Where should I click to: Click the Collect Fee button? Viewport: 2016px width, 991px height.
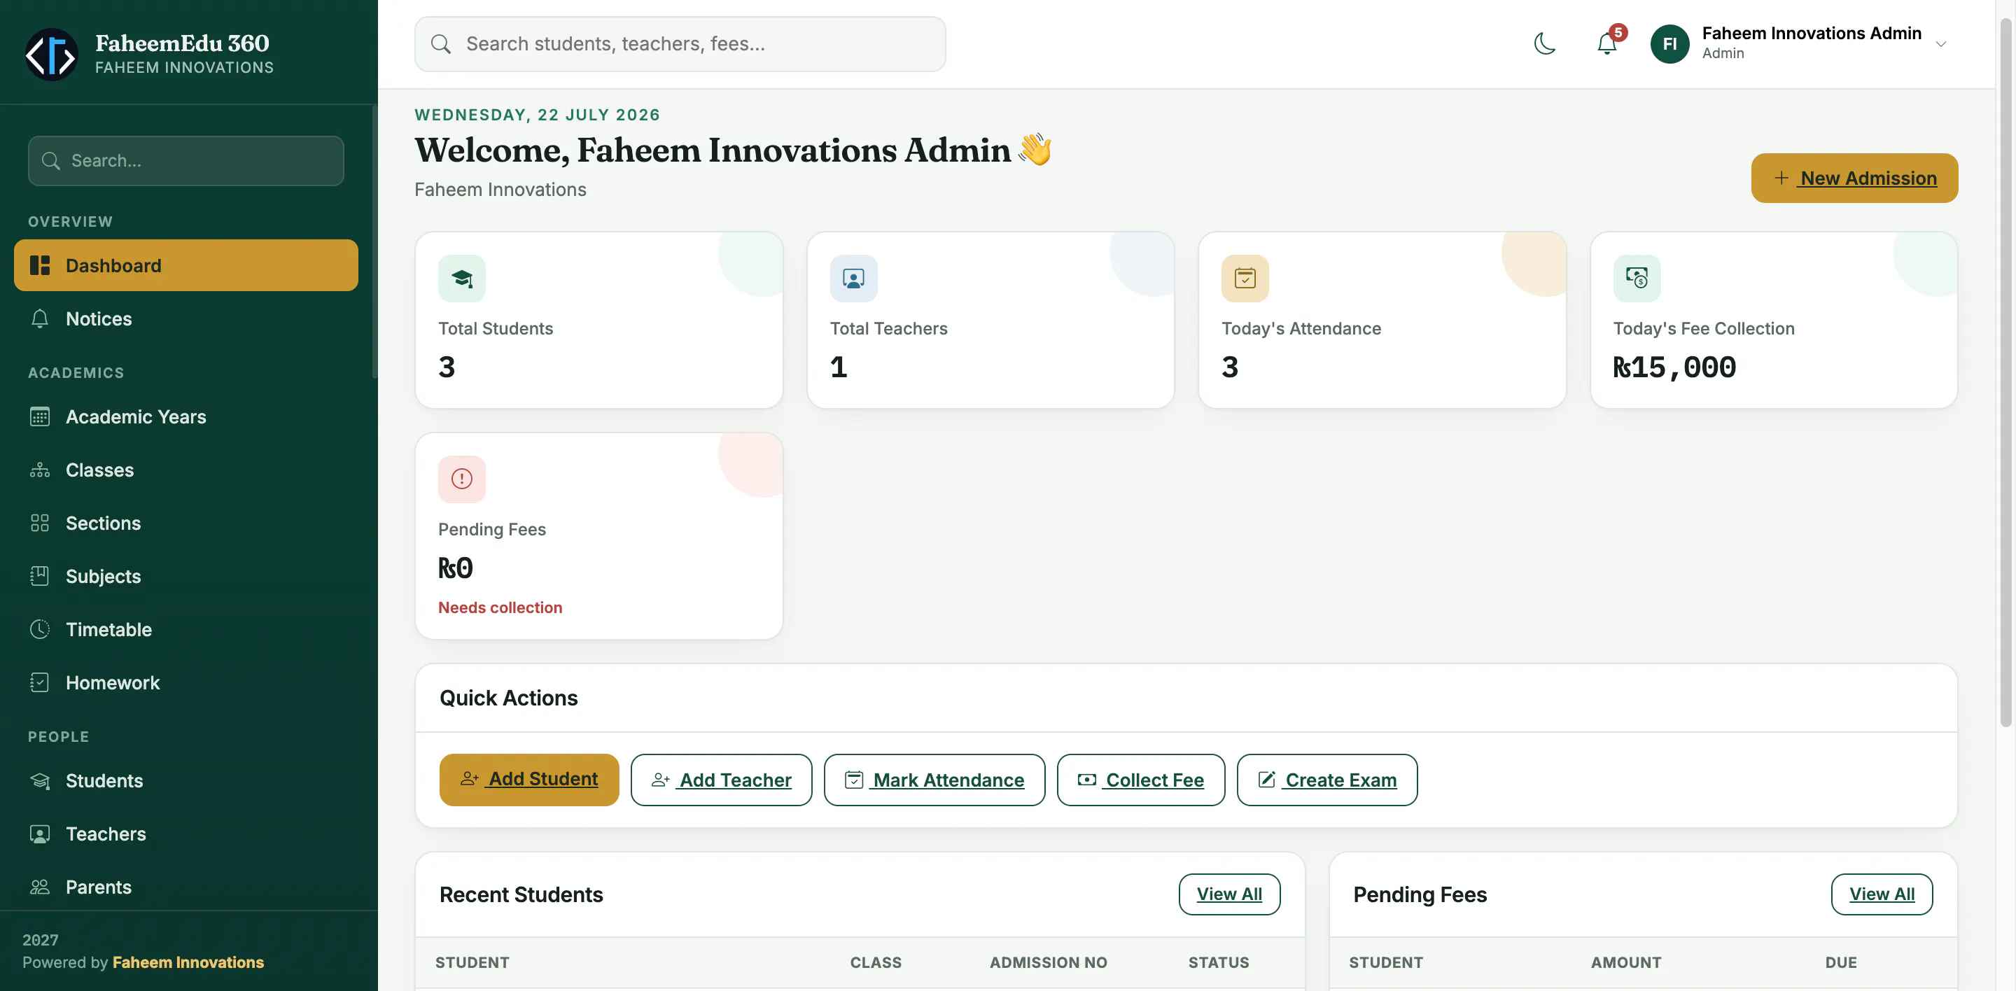tap(1141, 780)
